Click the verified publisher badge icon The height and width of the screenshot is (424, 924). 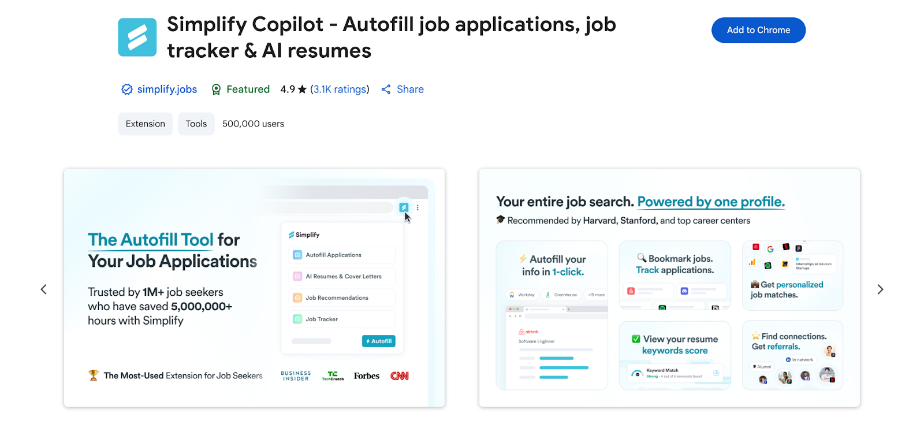tap(127, 90)
